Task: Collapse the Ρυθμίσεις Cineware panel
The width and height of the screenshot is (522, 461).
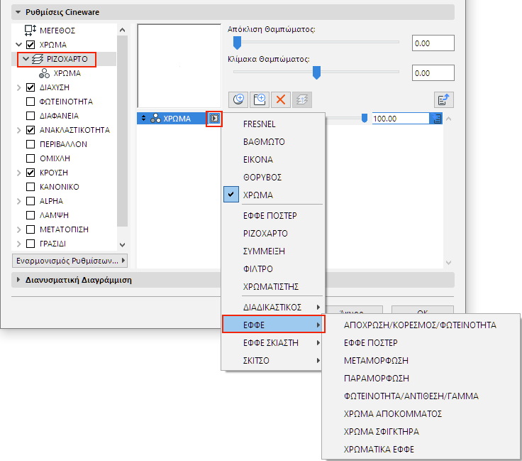Action: click(x=18, y=12)
